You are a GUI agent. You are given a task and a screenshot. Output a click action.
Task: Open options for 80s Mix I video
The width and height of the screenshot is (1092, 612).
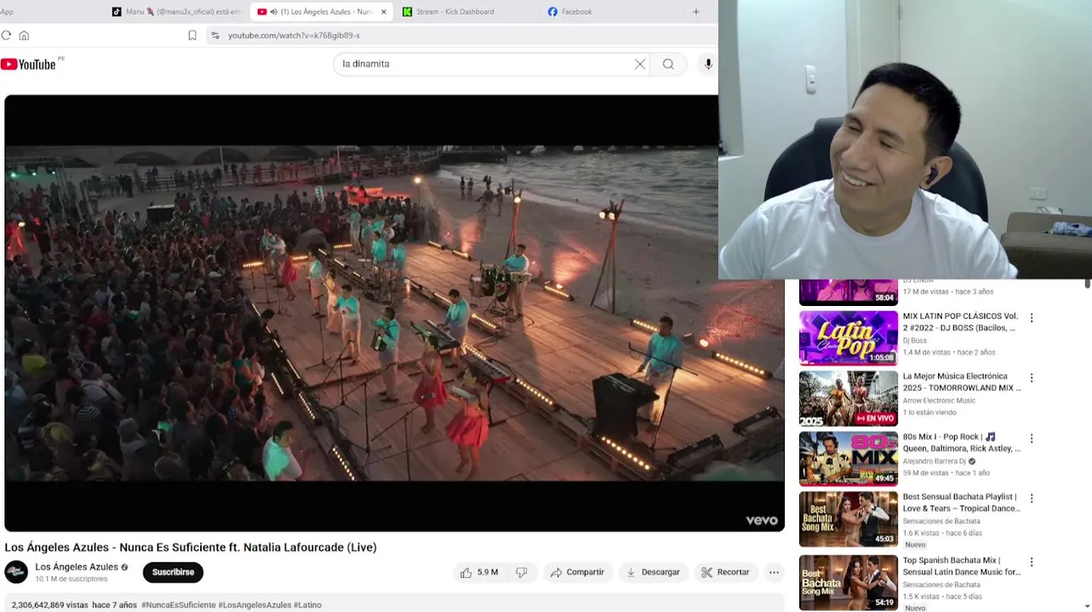(1032, 439)
